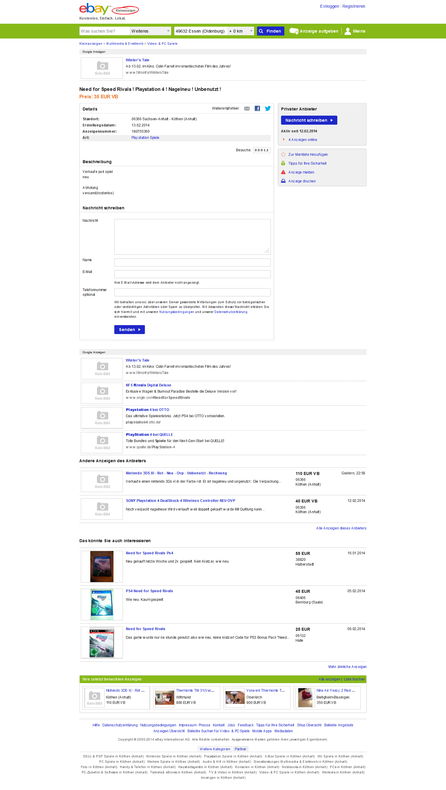
Task: Select the Weitere Kategorien tab
Action: click(x=215, y=749)
